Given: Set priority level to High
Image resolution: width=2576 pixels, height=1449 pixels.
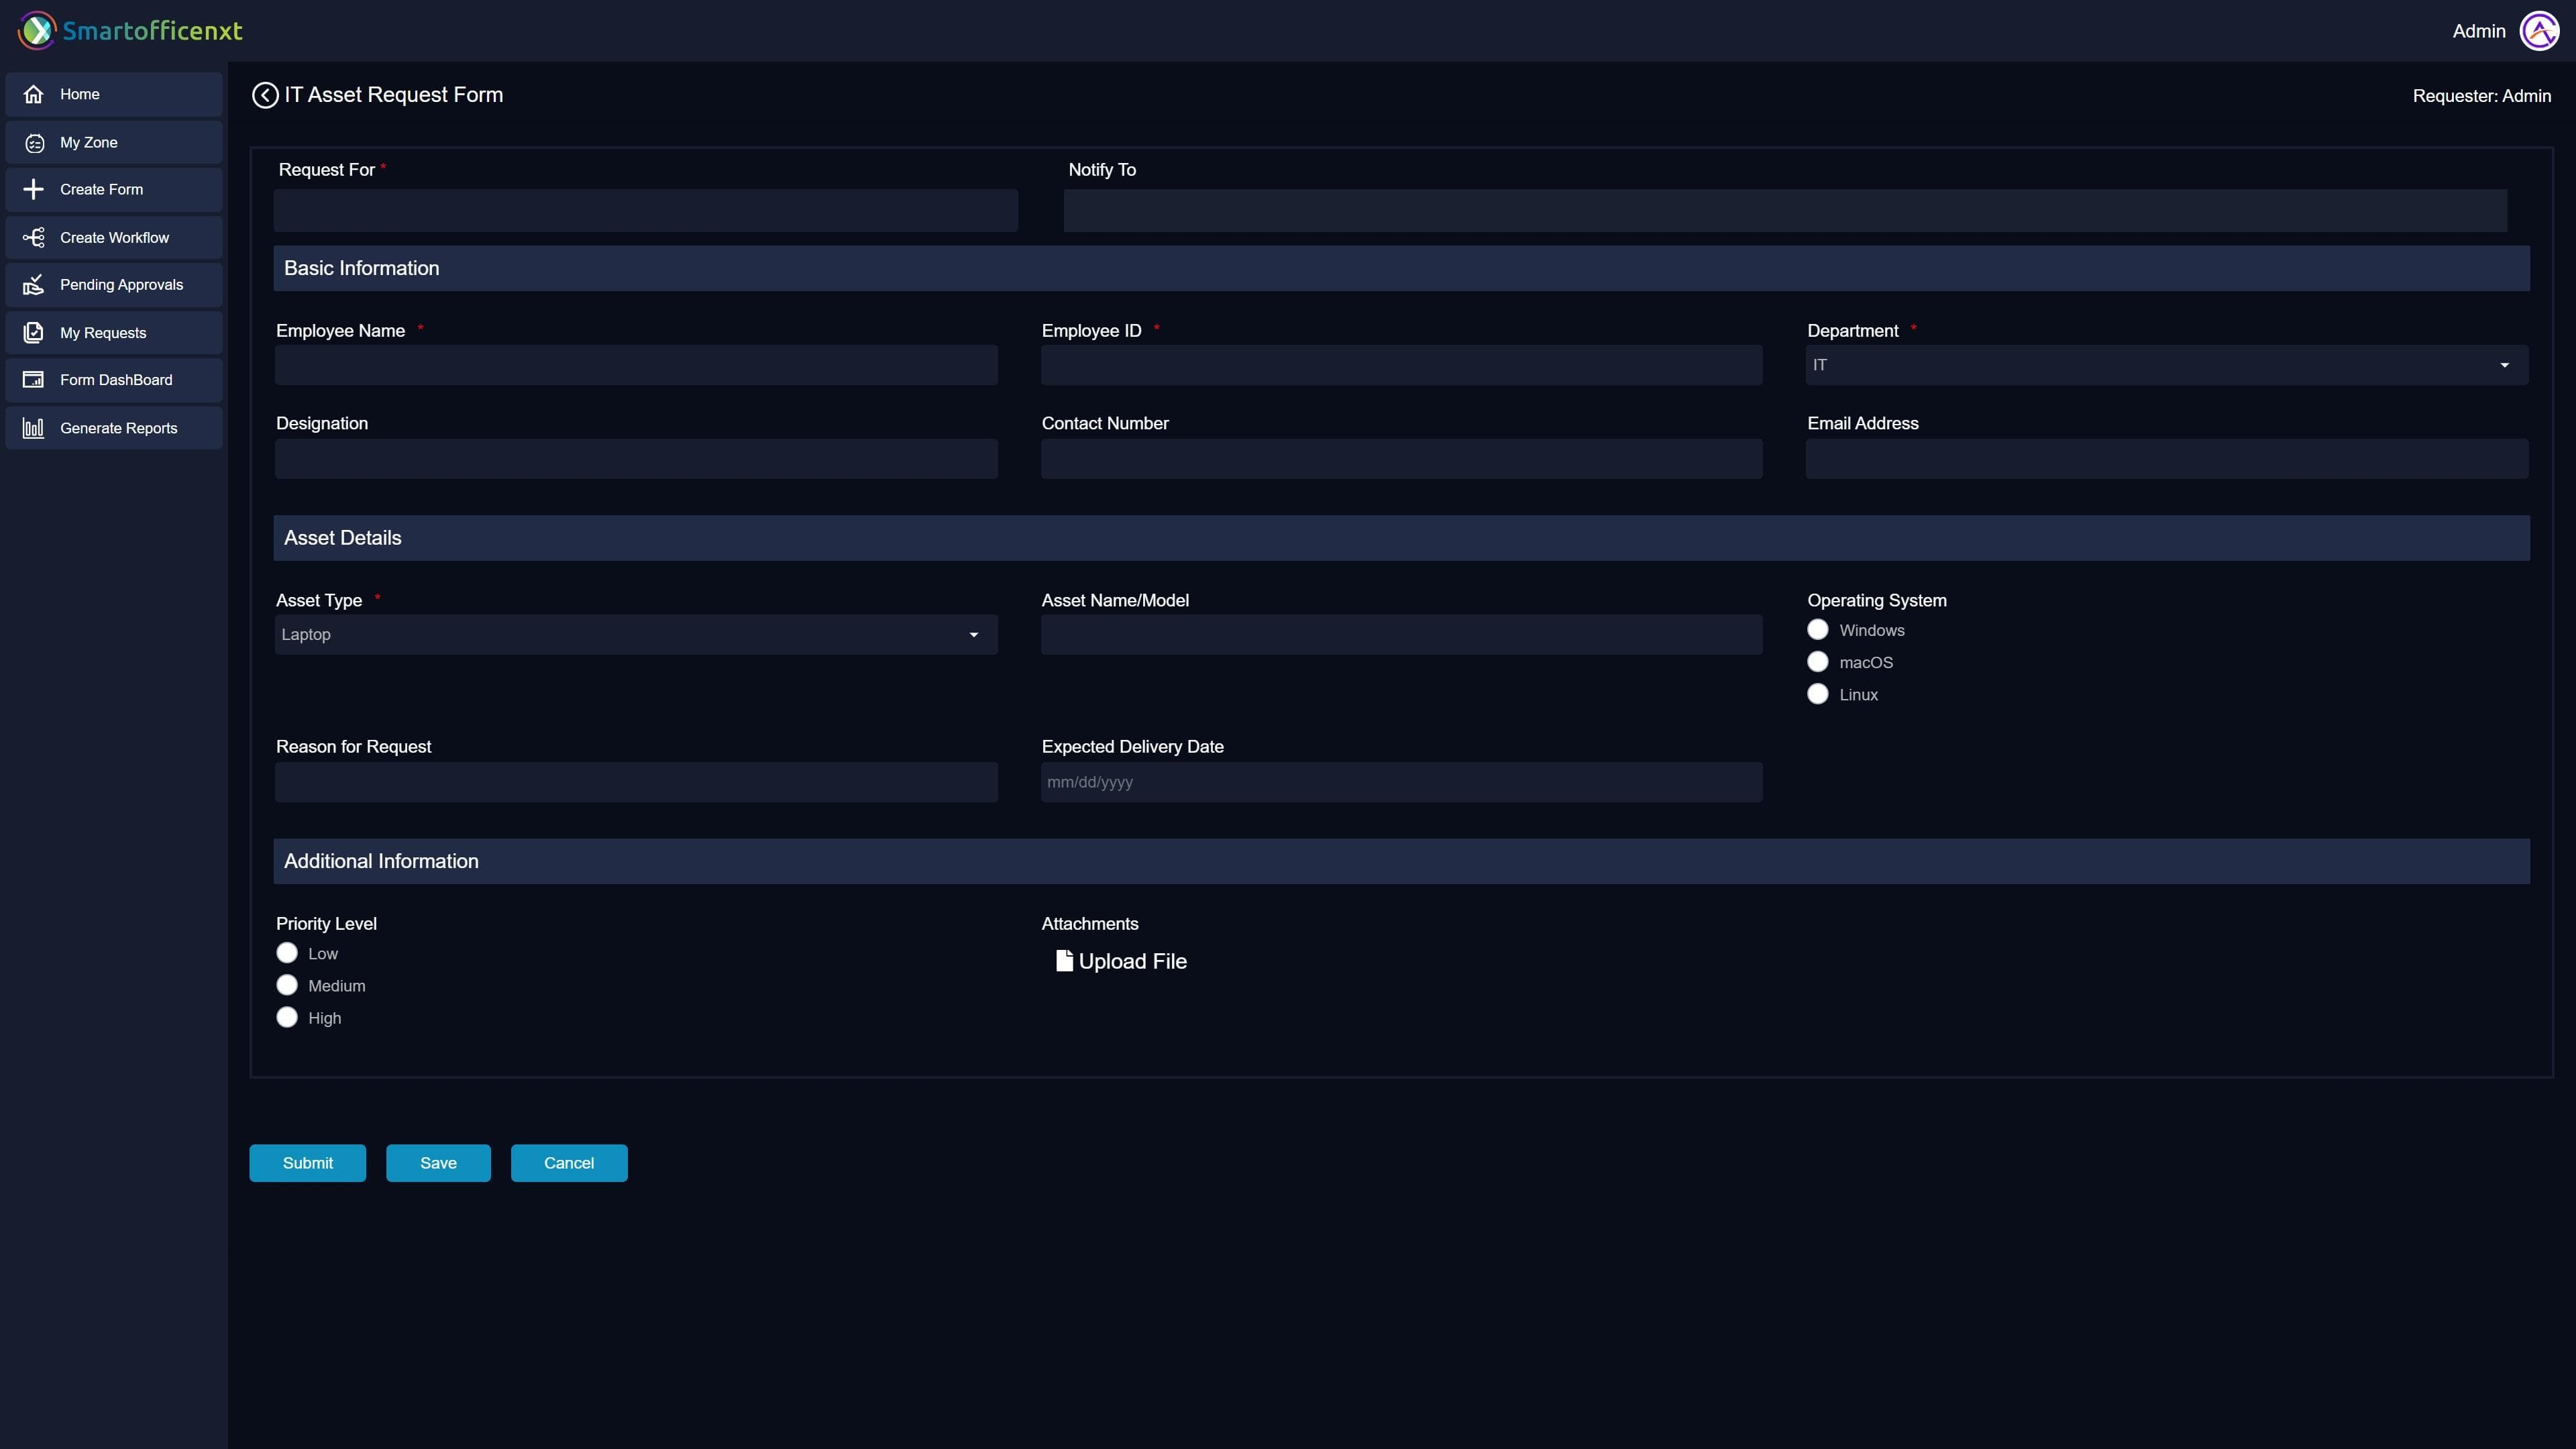Looking at the screenshot, I should (286, 1016).
